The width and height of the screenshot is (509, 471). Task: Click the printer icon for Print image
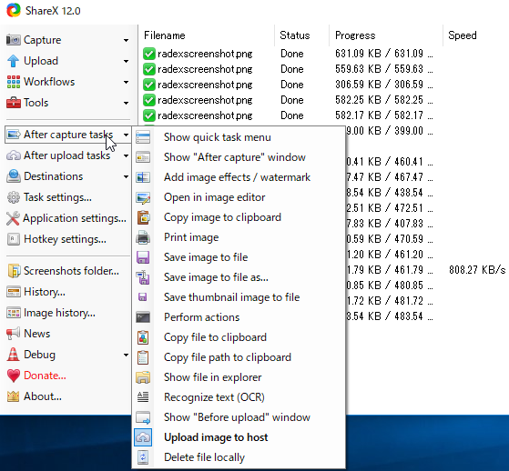(143, 237)
